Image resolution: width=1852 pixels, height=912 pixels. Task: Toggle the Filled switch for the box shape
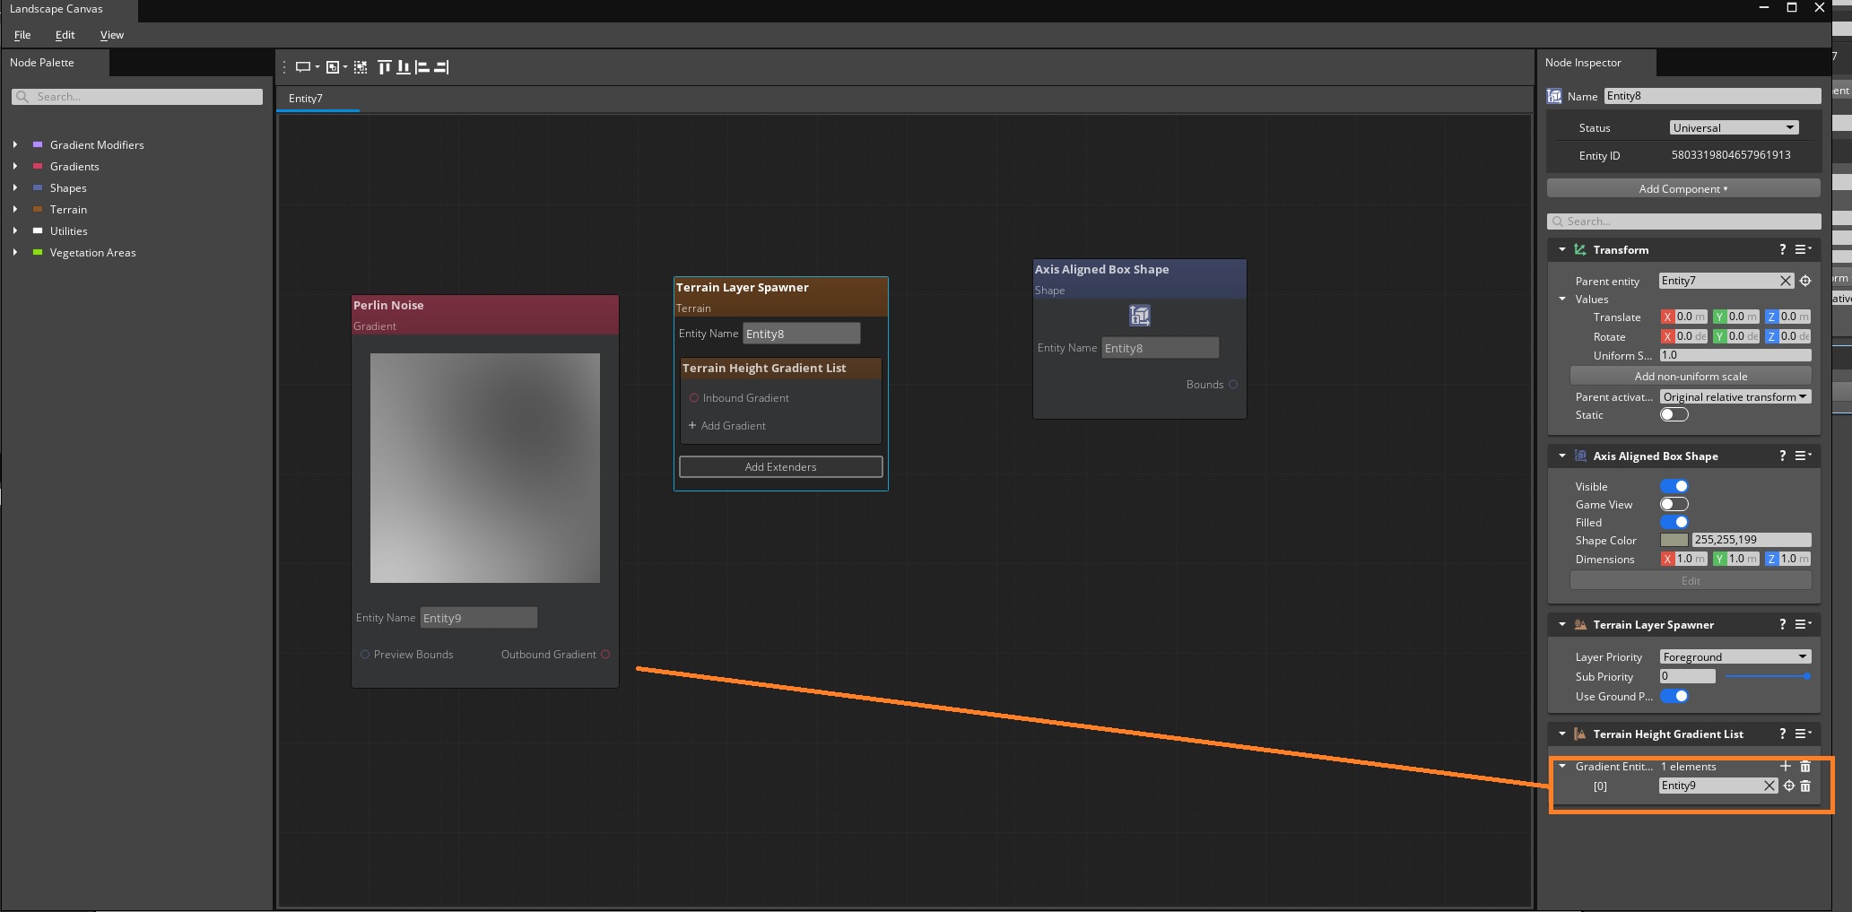1674,522
